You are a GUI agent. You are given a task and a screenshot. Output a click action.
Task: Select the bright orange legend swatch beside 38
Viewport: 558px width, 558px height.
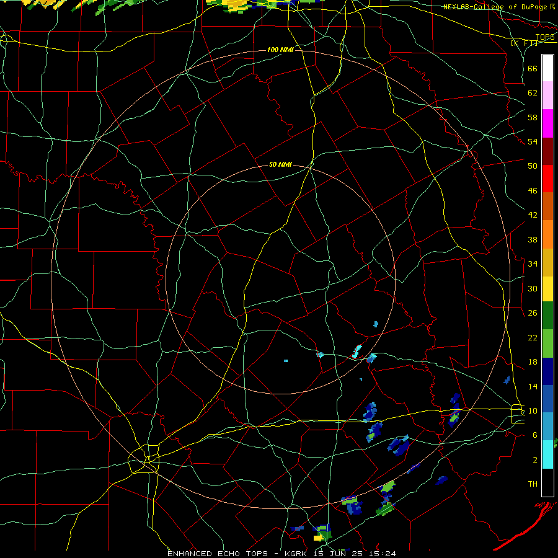pos(547,234)
